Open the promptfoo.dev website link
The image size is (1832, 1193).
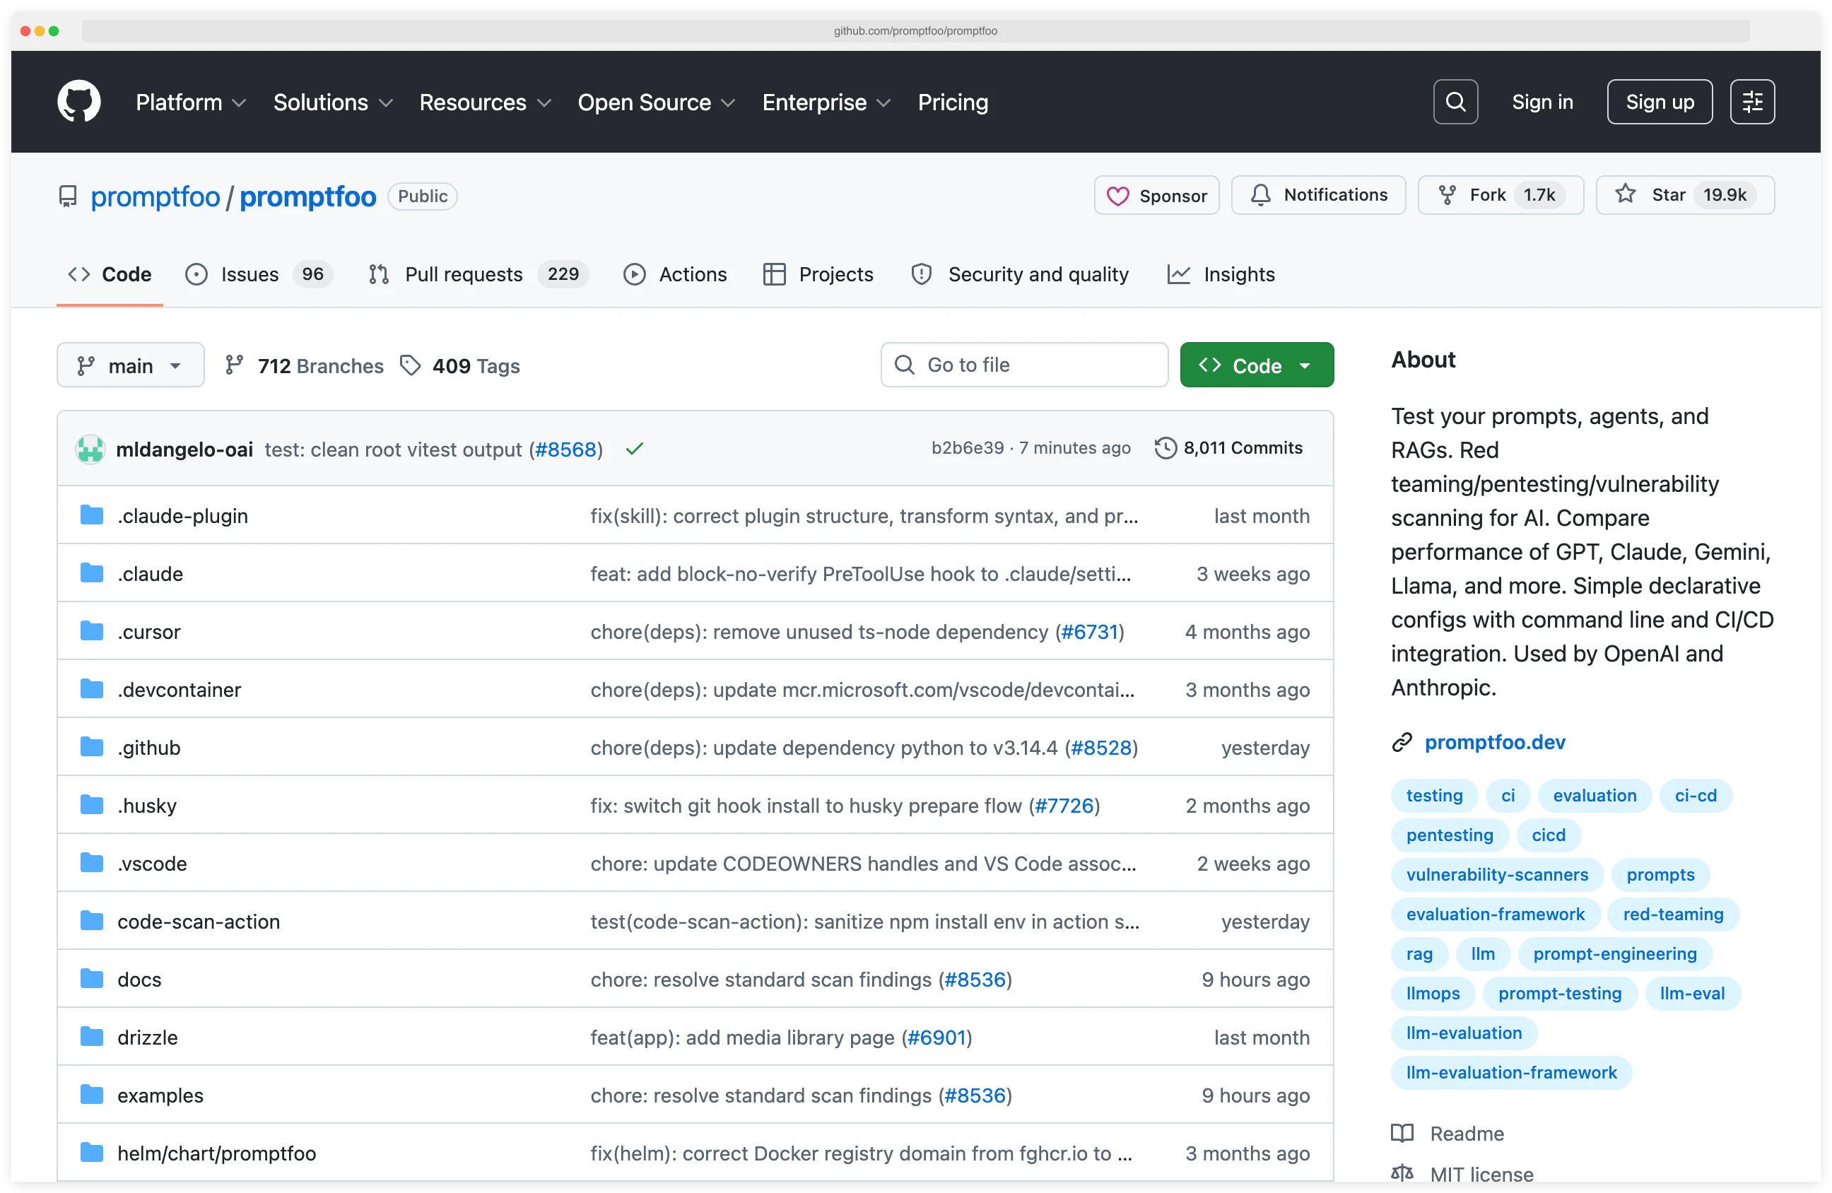coord(1494,742)
